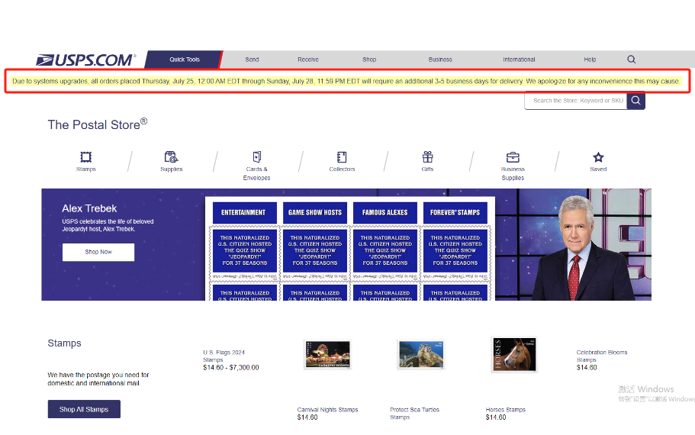The width and height of the screenshot is (695, 435).
Task: Open the International menu
Action: coord(519,60)
